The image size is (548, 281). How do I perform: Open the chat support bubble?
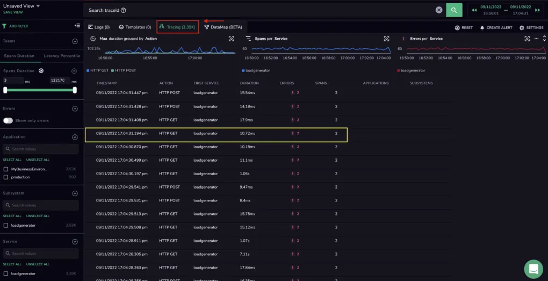[x=533, y=269]
